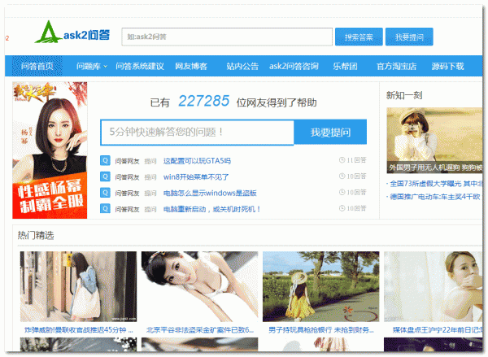The image size is (488, 357).
Task: Click Q icon beside win8开始菜单不见了
Action: [x=105, y=176]
